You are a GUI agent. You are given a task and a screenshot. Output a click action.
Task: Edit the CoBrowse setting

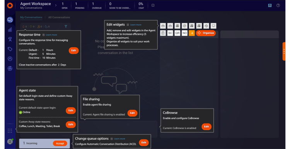pyautogui.click(x=206, y=127)
